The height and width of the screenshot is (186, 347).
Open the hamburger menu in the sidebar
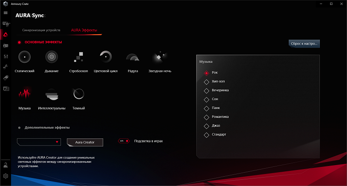pyautogui.click(x=6, y=12)
